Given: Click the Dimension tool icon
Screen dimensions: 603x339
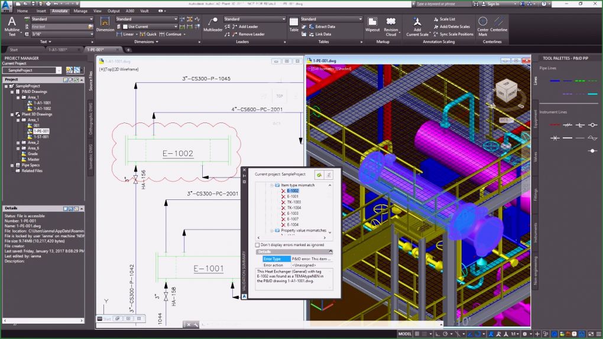Looking at the screenshot, I should coord(105,24).
